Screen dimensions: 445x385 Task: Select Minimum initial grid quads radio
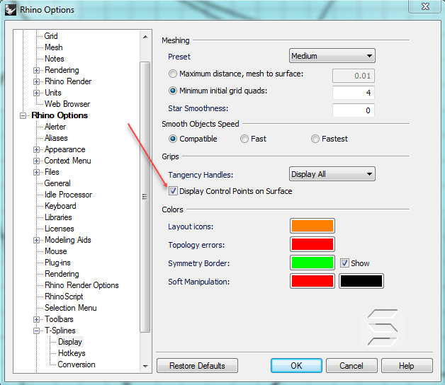[173, 91]
